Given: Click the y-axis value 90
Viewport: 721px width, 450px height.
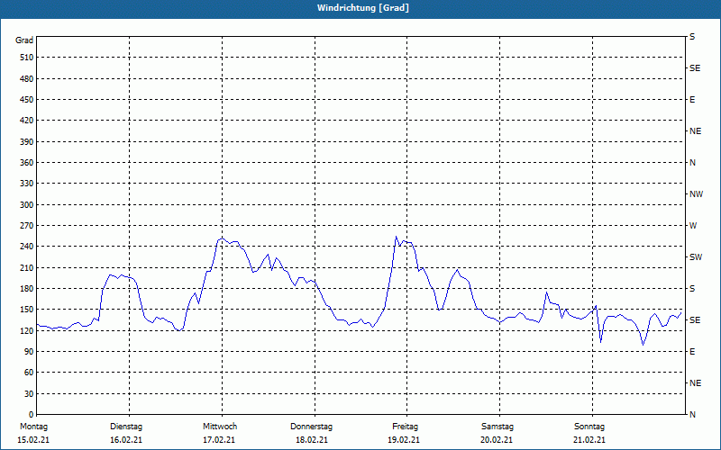Looking at the screenshot, I should pyautogui.click(x=29, y=352).
